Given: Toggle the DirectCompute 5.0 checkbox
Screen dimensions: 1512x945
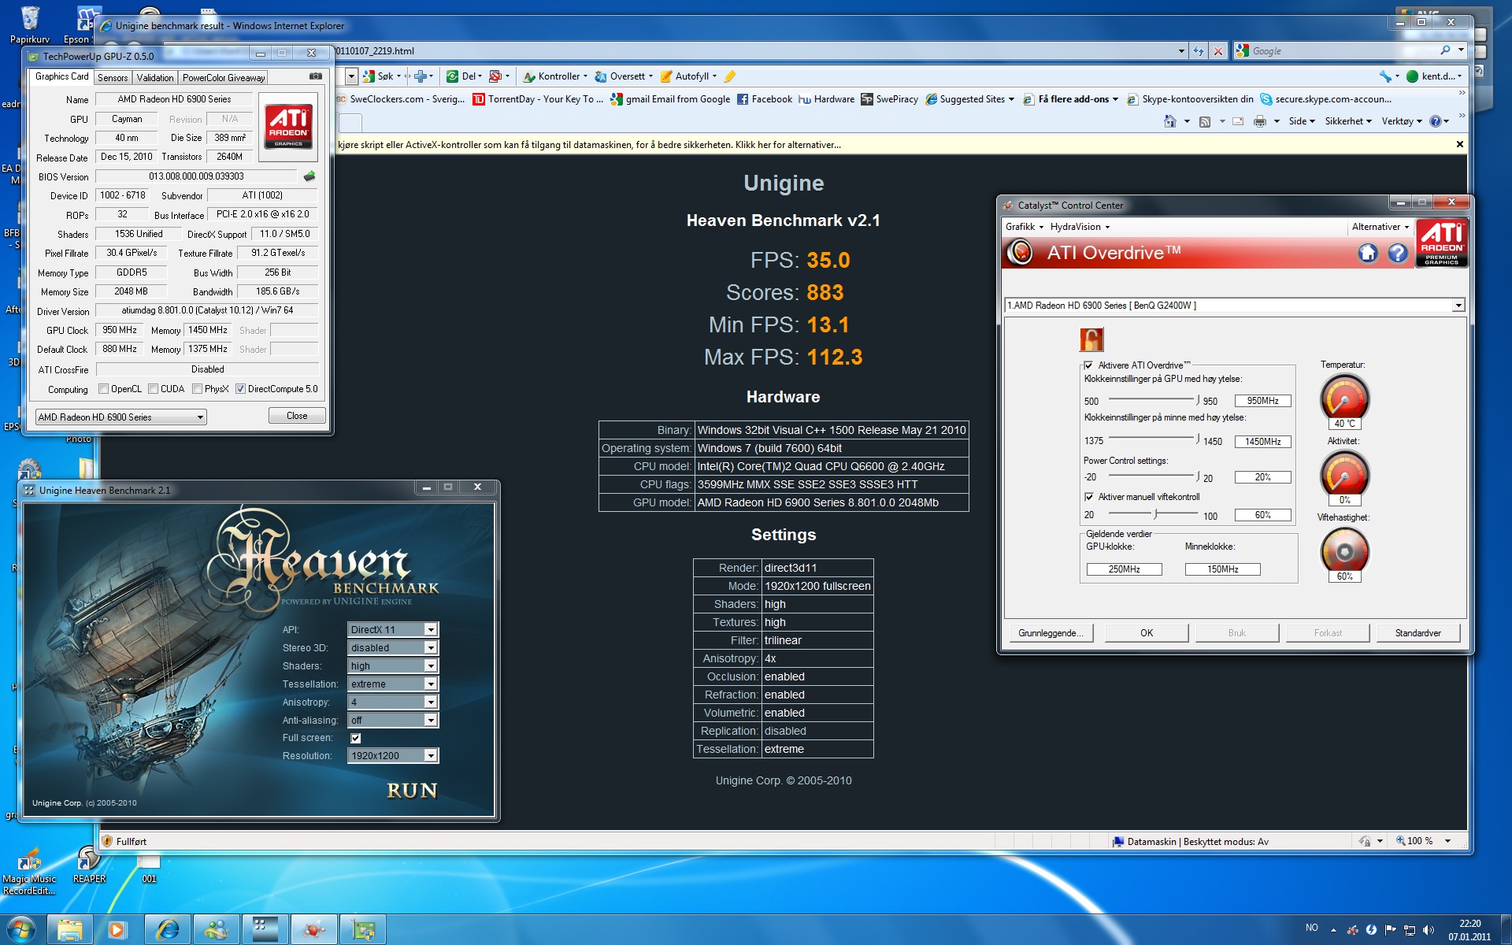Looking at the screenshot, I should pyautogui.click(x=240, y=389).
